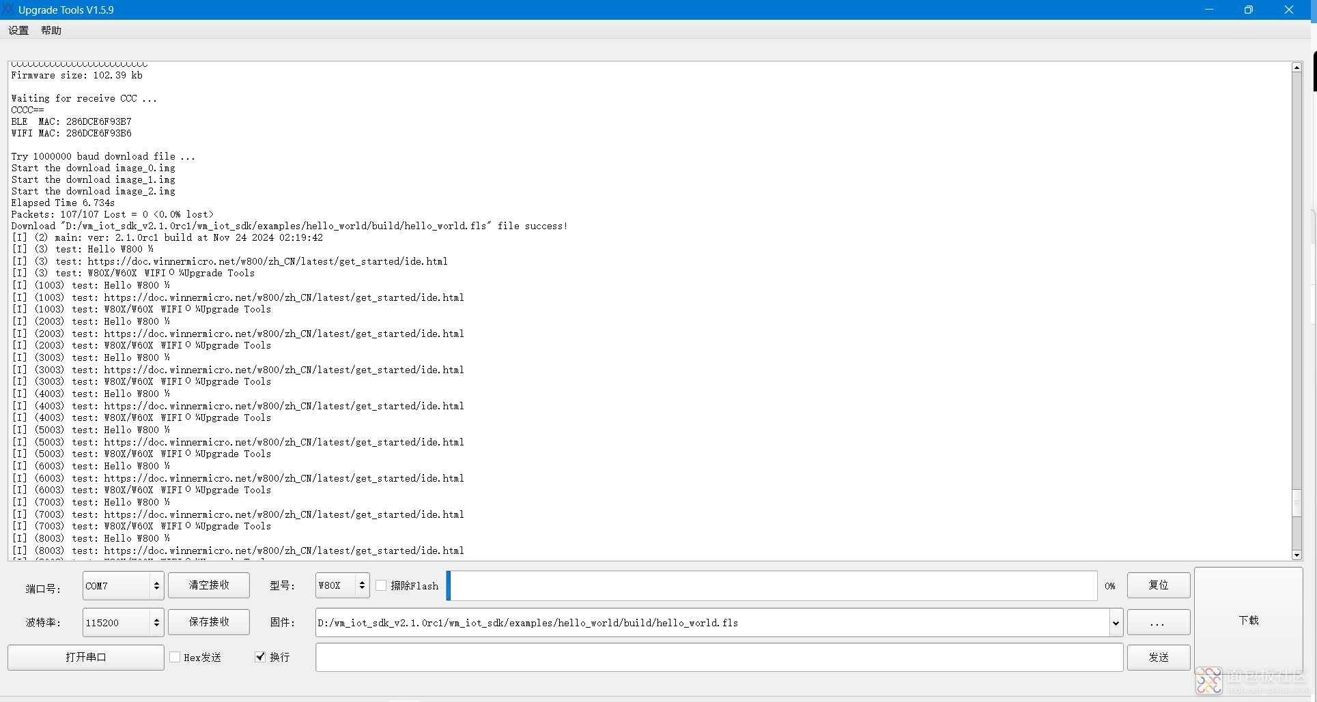
Task: Click the log scrollbar up arrow
Action: 1297,68
